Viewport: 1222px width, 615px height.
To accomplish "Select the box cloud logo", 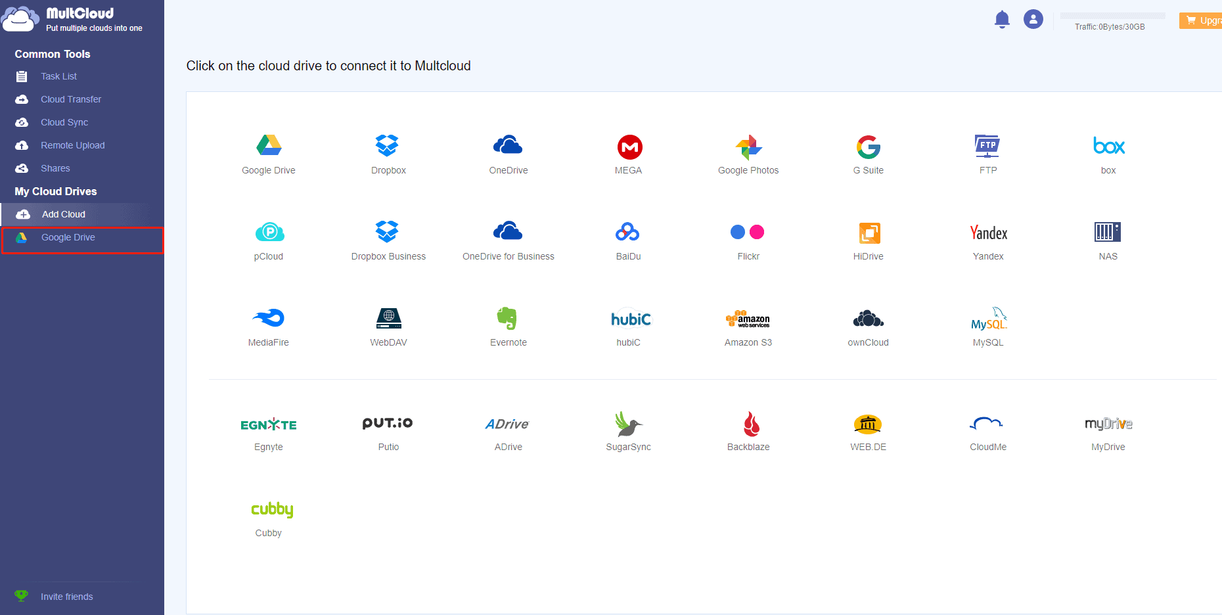I will [x=1108, y=145].
